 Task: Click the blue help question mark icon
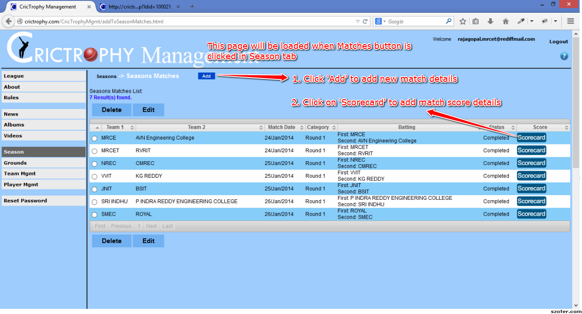click(564, 56)
